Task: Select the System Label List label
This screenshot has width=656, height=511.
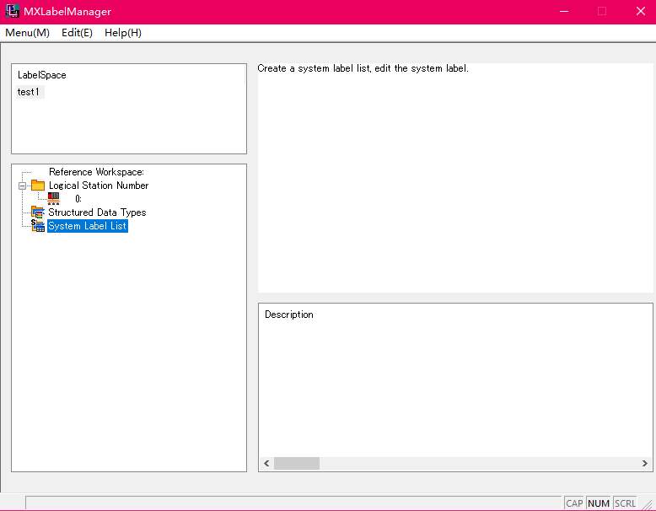Action: click(x=88, y=226)
